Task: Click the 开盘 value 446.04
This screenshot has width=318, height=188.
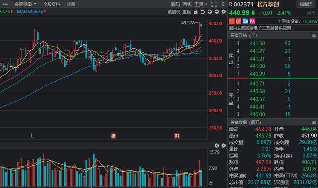Action: [309, 129]
